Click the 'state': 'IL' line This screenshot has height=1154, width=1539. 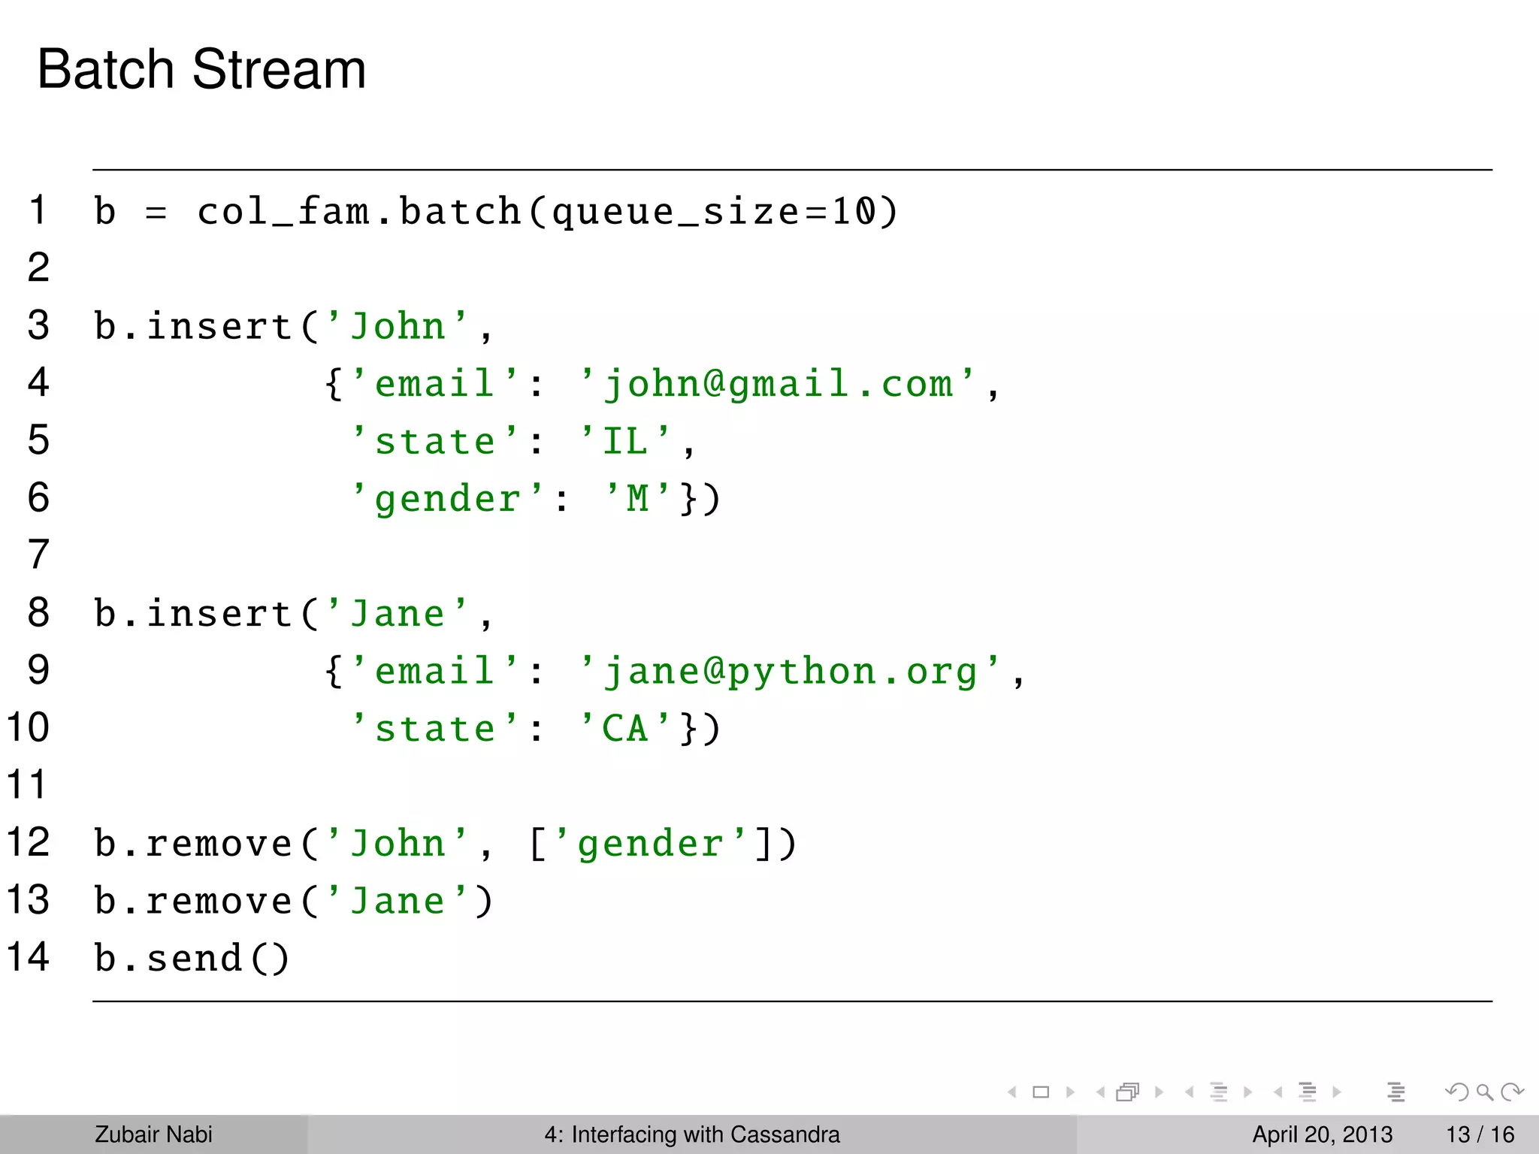[524, 442]
